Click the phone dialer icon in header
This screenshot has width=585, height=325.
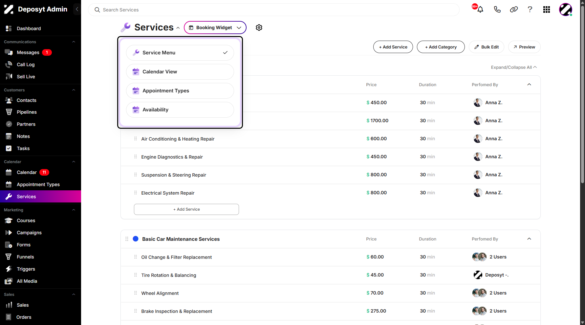point(497,10)
